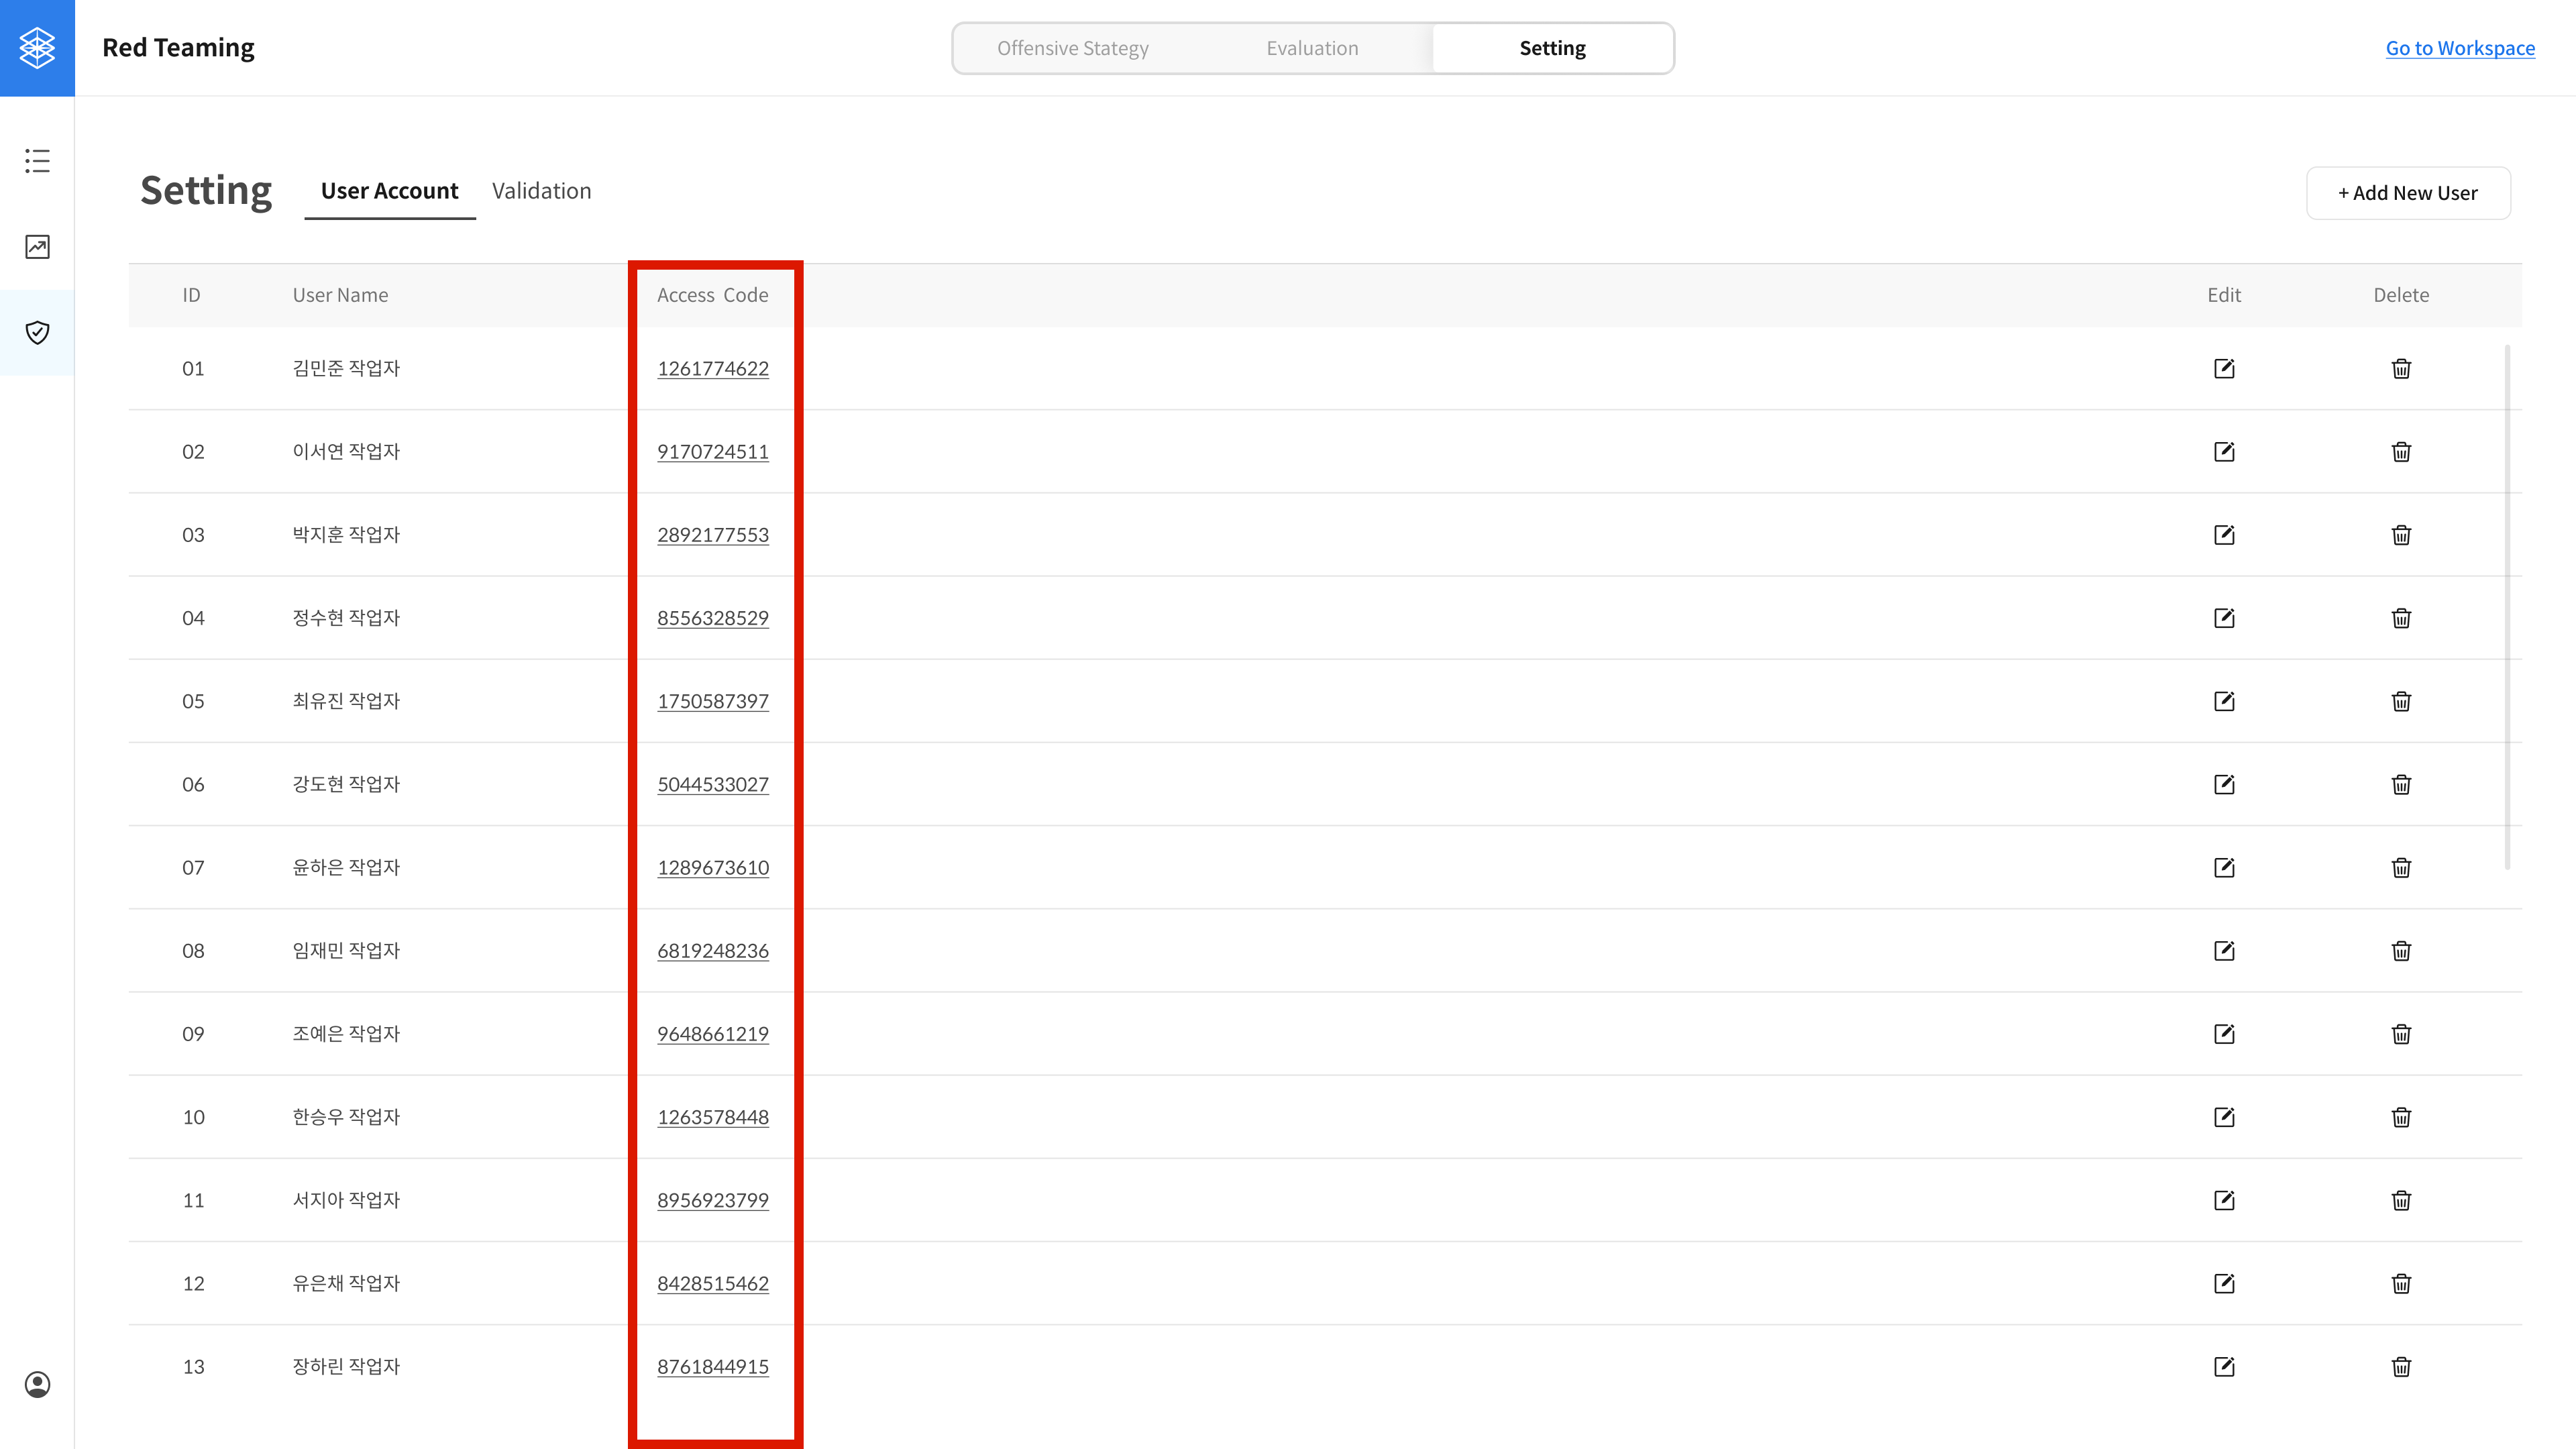Delete user 03 박지훈 작업자
This screenshot has height=1449, width=2576.
2401,535
